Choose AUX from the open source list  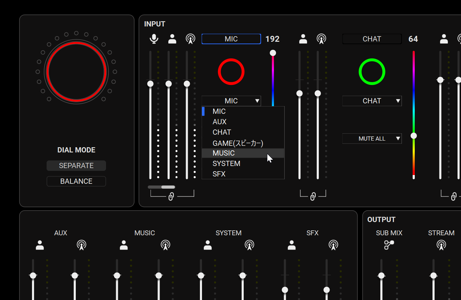pyautogui.click(x=243, y=122)
